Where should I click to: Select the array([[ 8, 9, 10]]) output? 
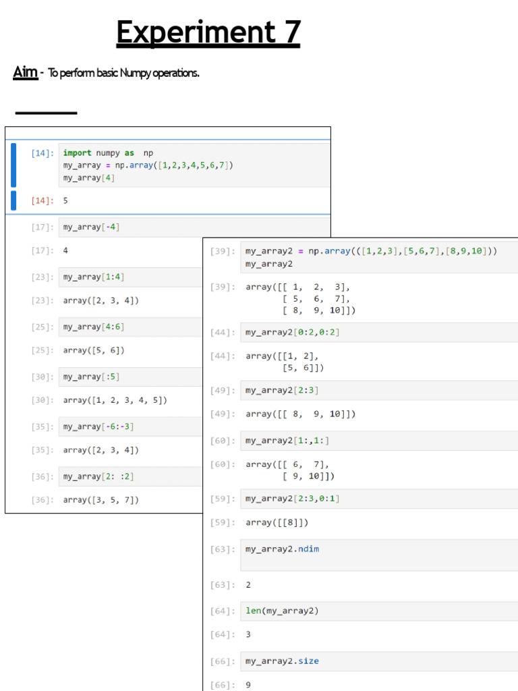(x=300, y=414)
